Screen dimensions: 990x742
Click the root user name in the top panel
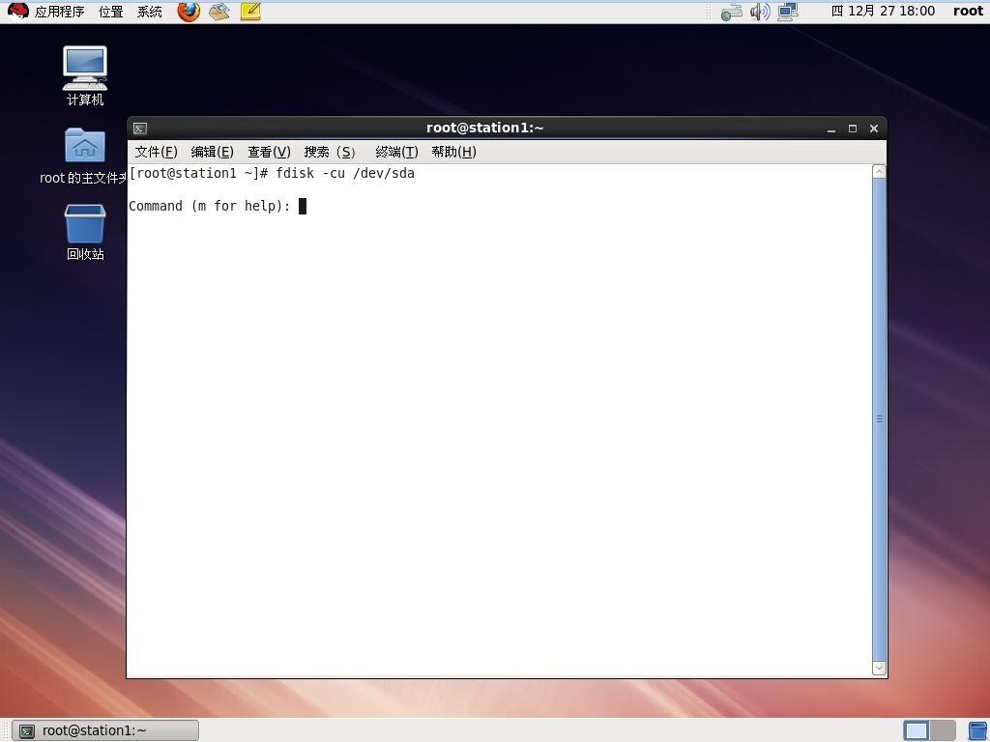pos(968,12)
